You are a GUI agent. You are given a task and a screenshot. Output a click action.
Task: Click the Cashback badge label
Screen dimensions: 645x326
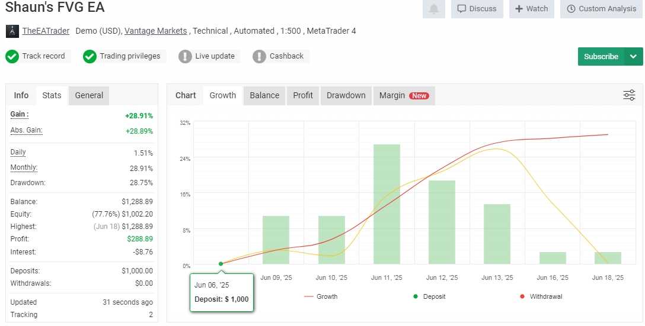[x=287, y=56]
